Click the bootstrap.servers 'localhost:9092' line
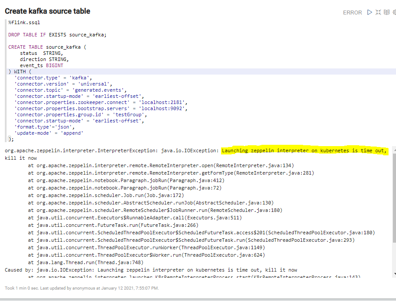The height and width of the screenshot is (301, 396). pyautogui.click(x=101, y=108)
